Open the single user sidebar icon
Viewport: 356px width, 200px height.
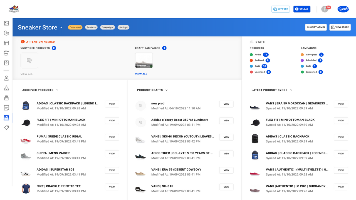click(6, 78)
